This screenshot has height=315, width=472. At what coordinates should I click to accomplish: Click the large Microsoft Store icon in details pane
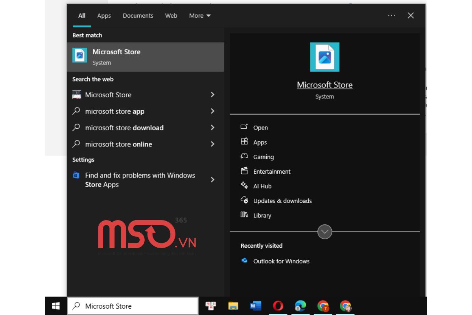pyautogui.click(x=324, y=57)
